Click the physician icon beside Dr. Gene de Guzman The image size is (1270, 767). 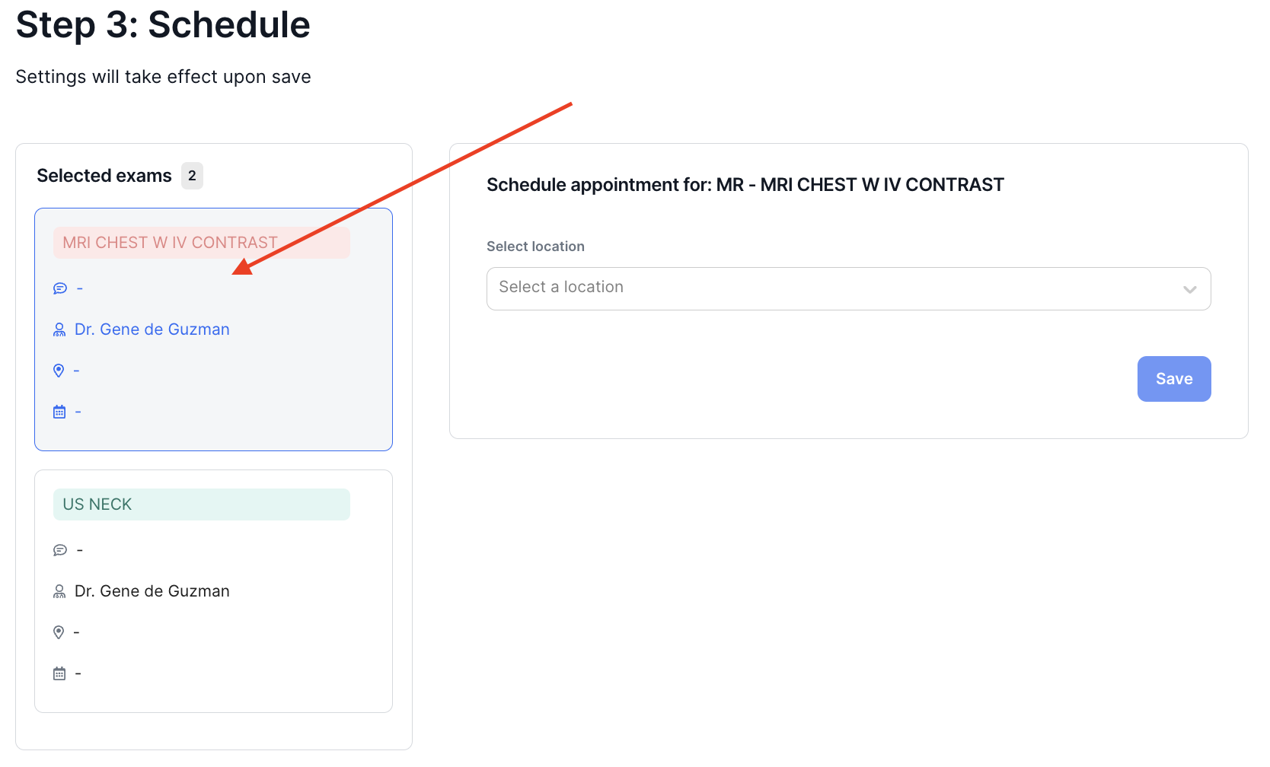click(x=59, y=329)
